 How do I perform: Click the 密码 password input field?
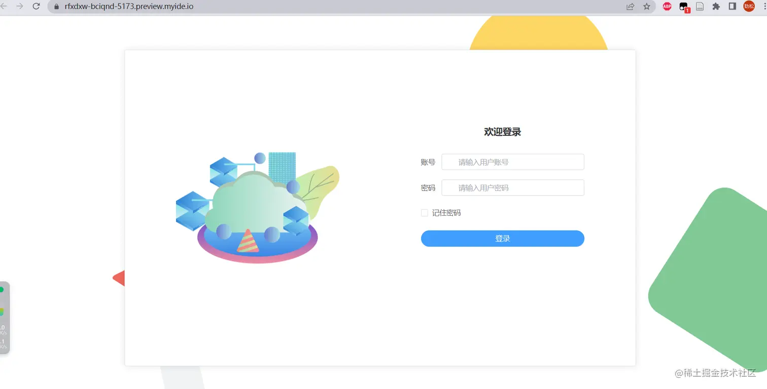(512, 187)
